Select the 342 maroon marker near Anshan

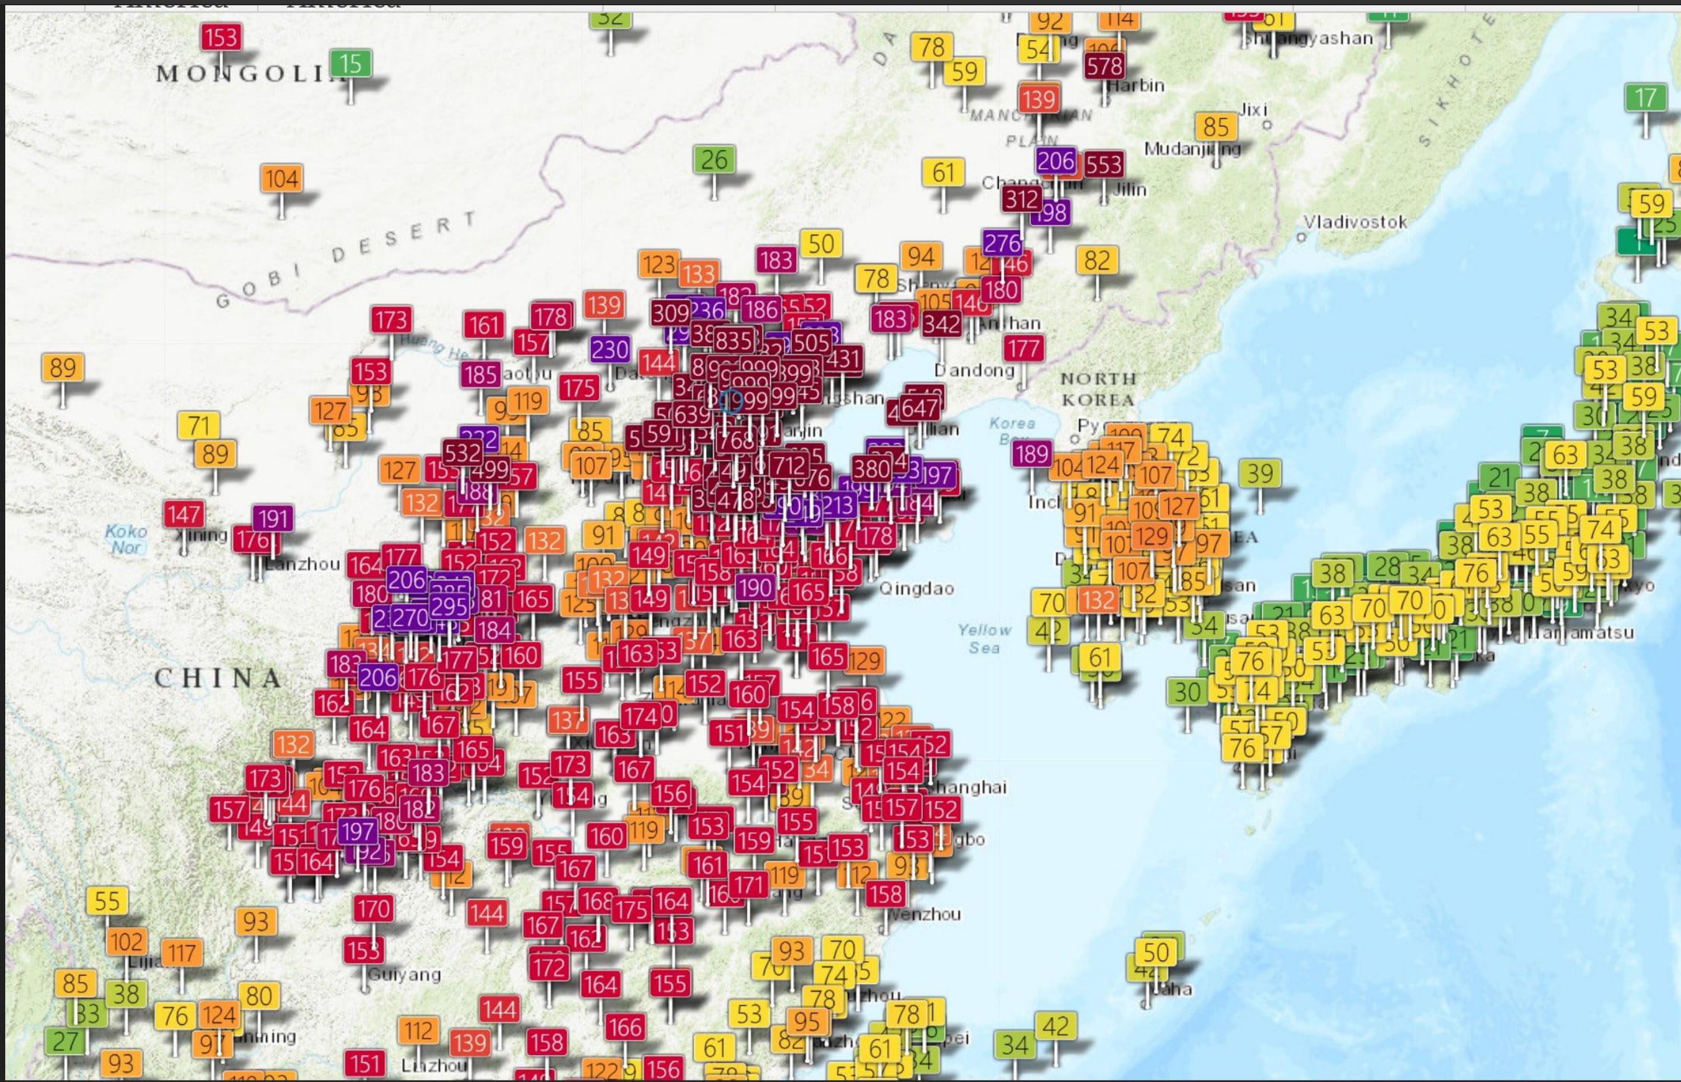(x=941, y=324)
